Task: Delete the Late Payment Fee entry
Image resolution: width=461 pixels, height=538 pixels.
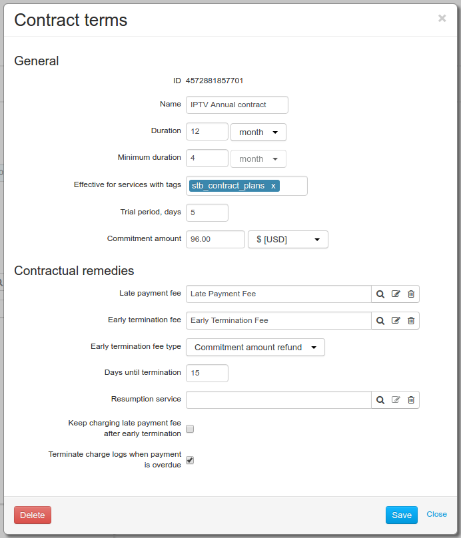Action: 411,294
